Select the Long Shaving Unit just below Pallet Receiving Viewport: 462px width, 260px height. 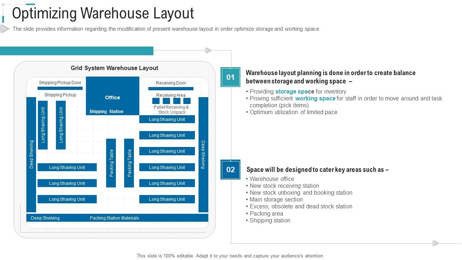click(x=167, y=120)
